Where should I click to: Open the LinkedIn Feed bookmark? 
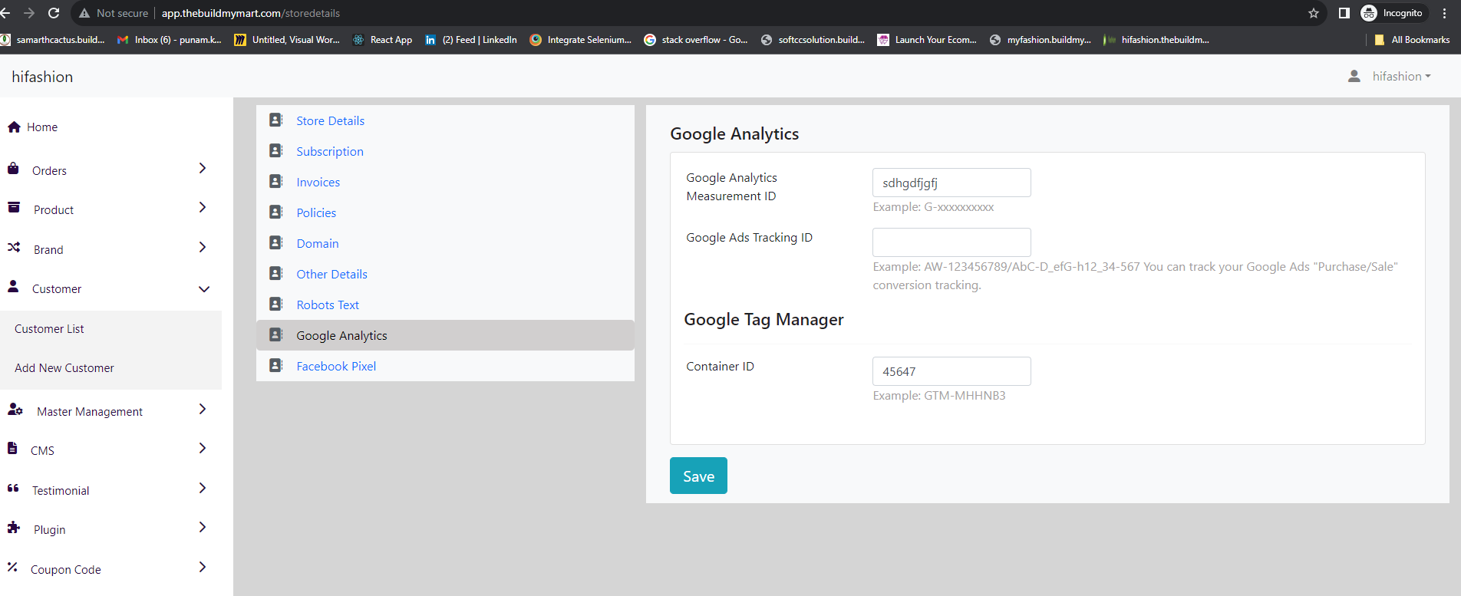471,40
